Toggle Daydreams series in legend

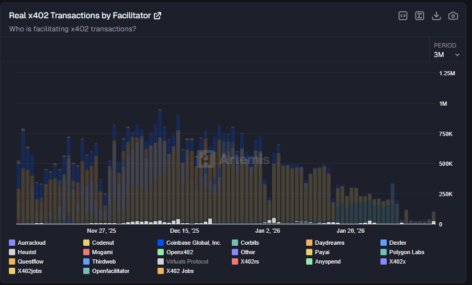325,243
